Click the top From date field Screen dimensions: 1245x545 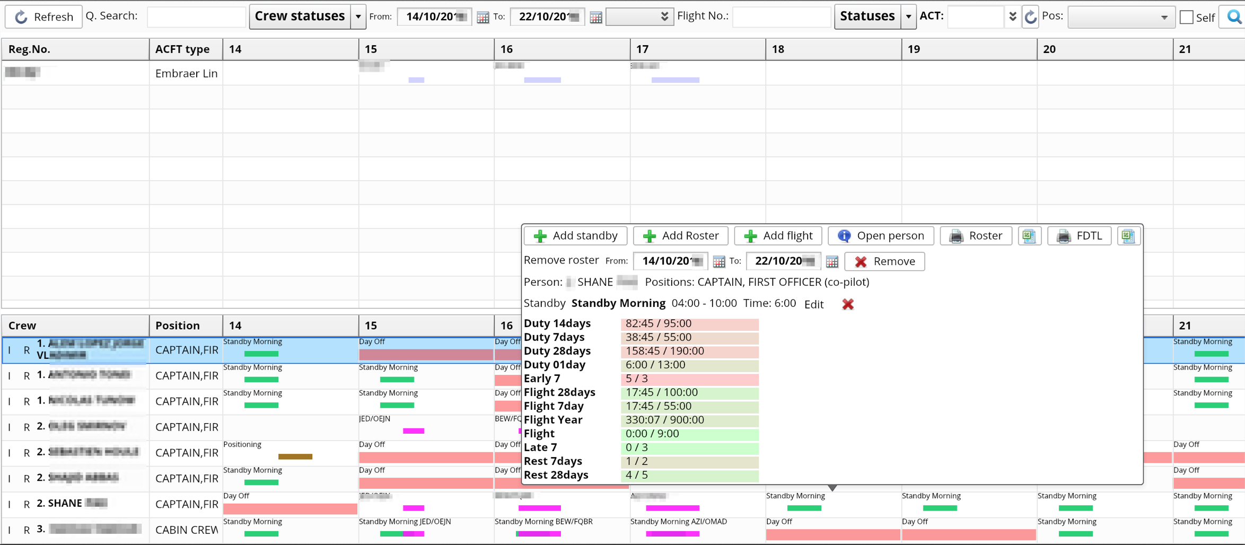(x=434, y=16)
